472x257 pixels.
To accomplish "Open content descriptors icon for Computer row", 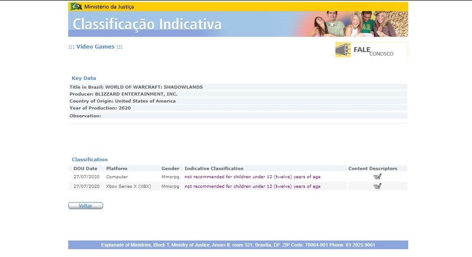I will pos(378,177).
